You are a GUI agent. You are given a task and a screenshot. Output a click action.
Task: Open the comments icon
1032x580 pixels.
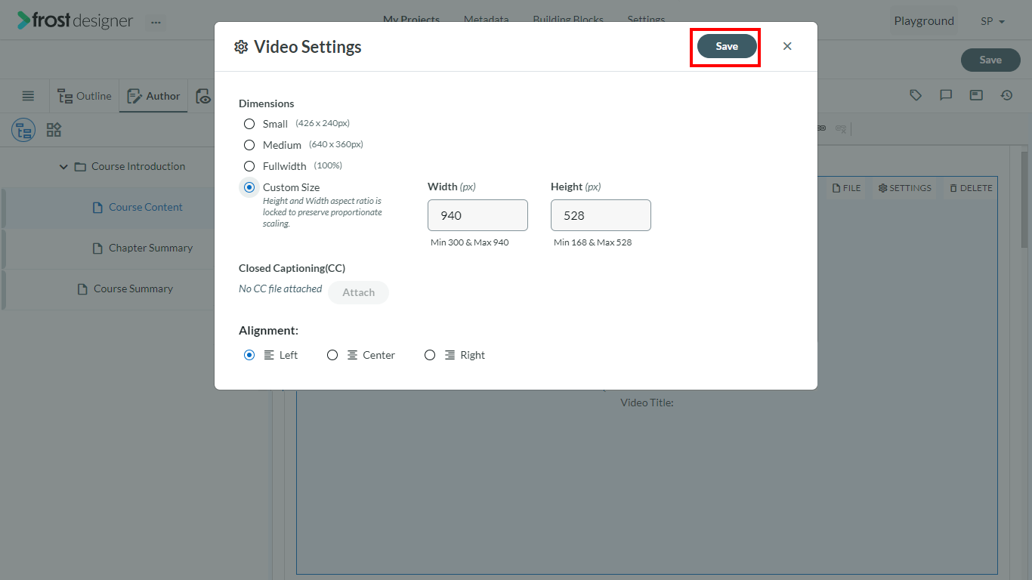point(946,95)
